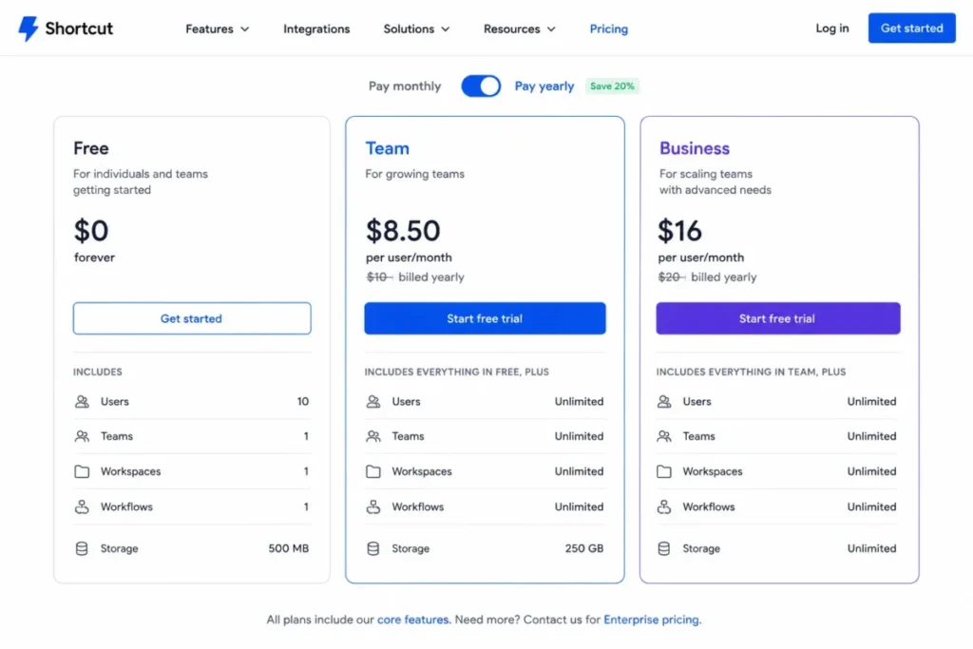Click the Shortcut lightning bolt logo
Image resolution: width=973 pixels, height=649 pixels.
click(x=28, y=29)
